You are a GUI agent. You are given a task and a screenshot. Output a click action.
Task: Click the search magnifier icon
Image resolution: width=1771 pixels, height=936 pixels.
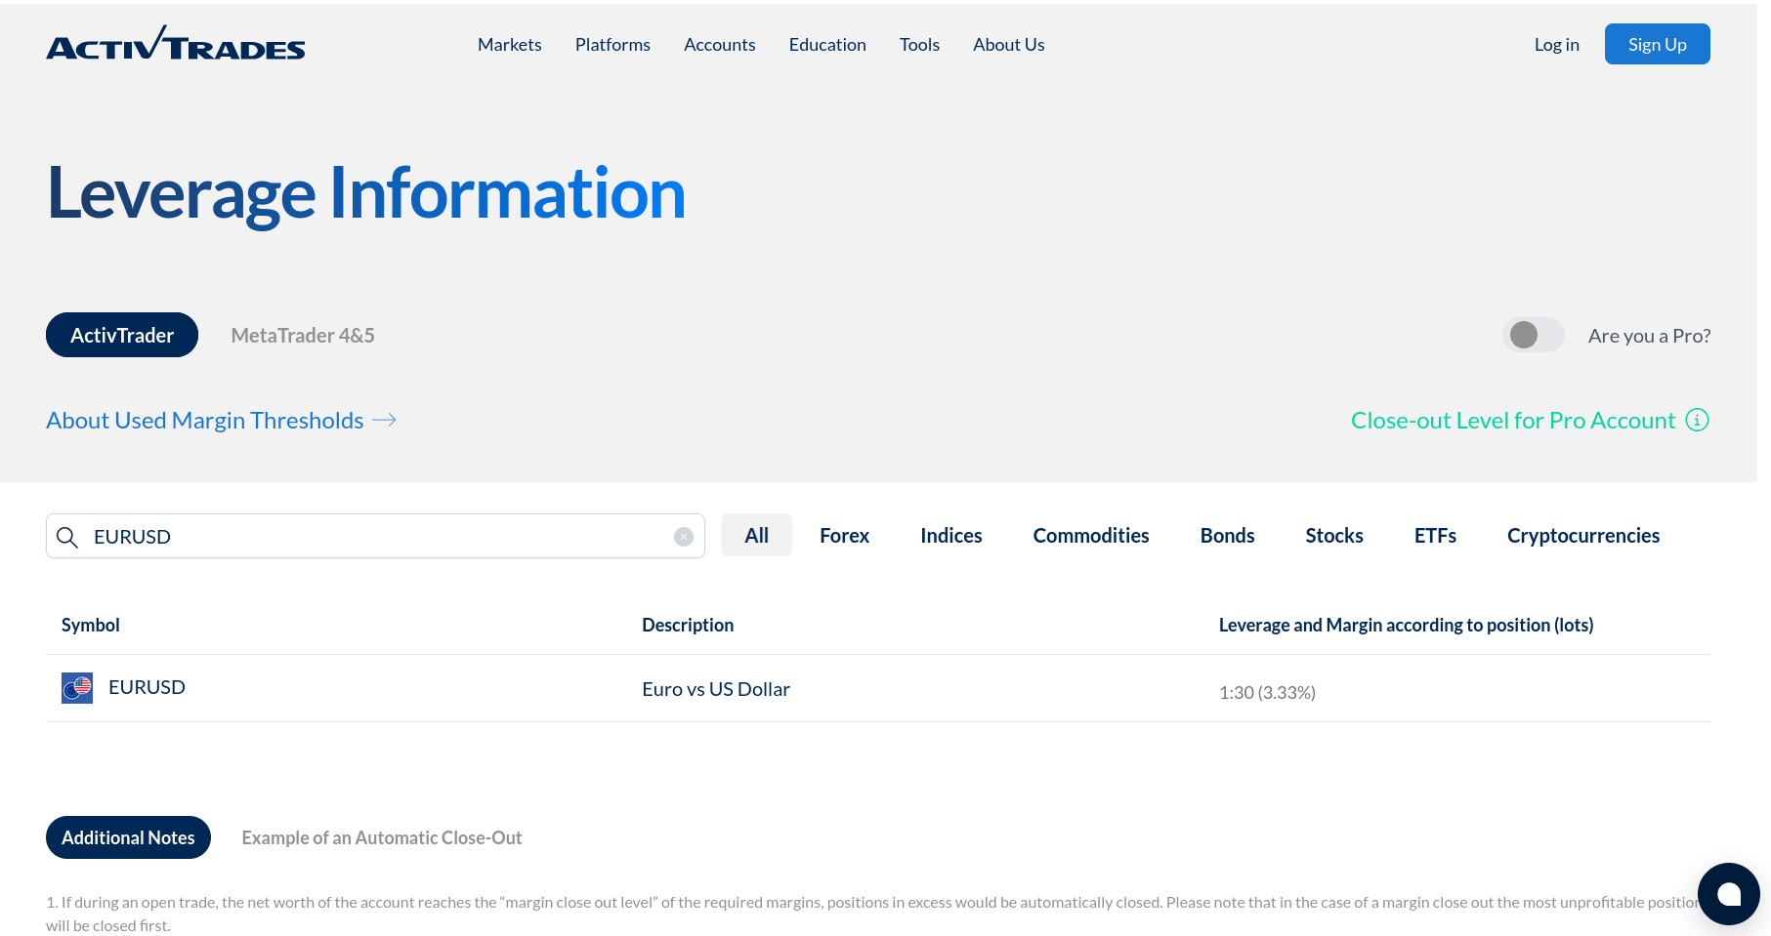[x=67, y=537]
